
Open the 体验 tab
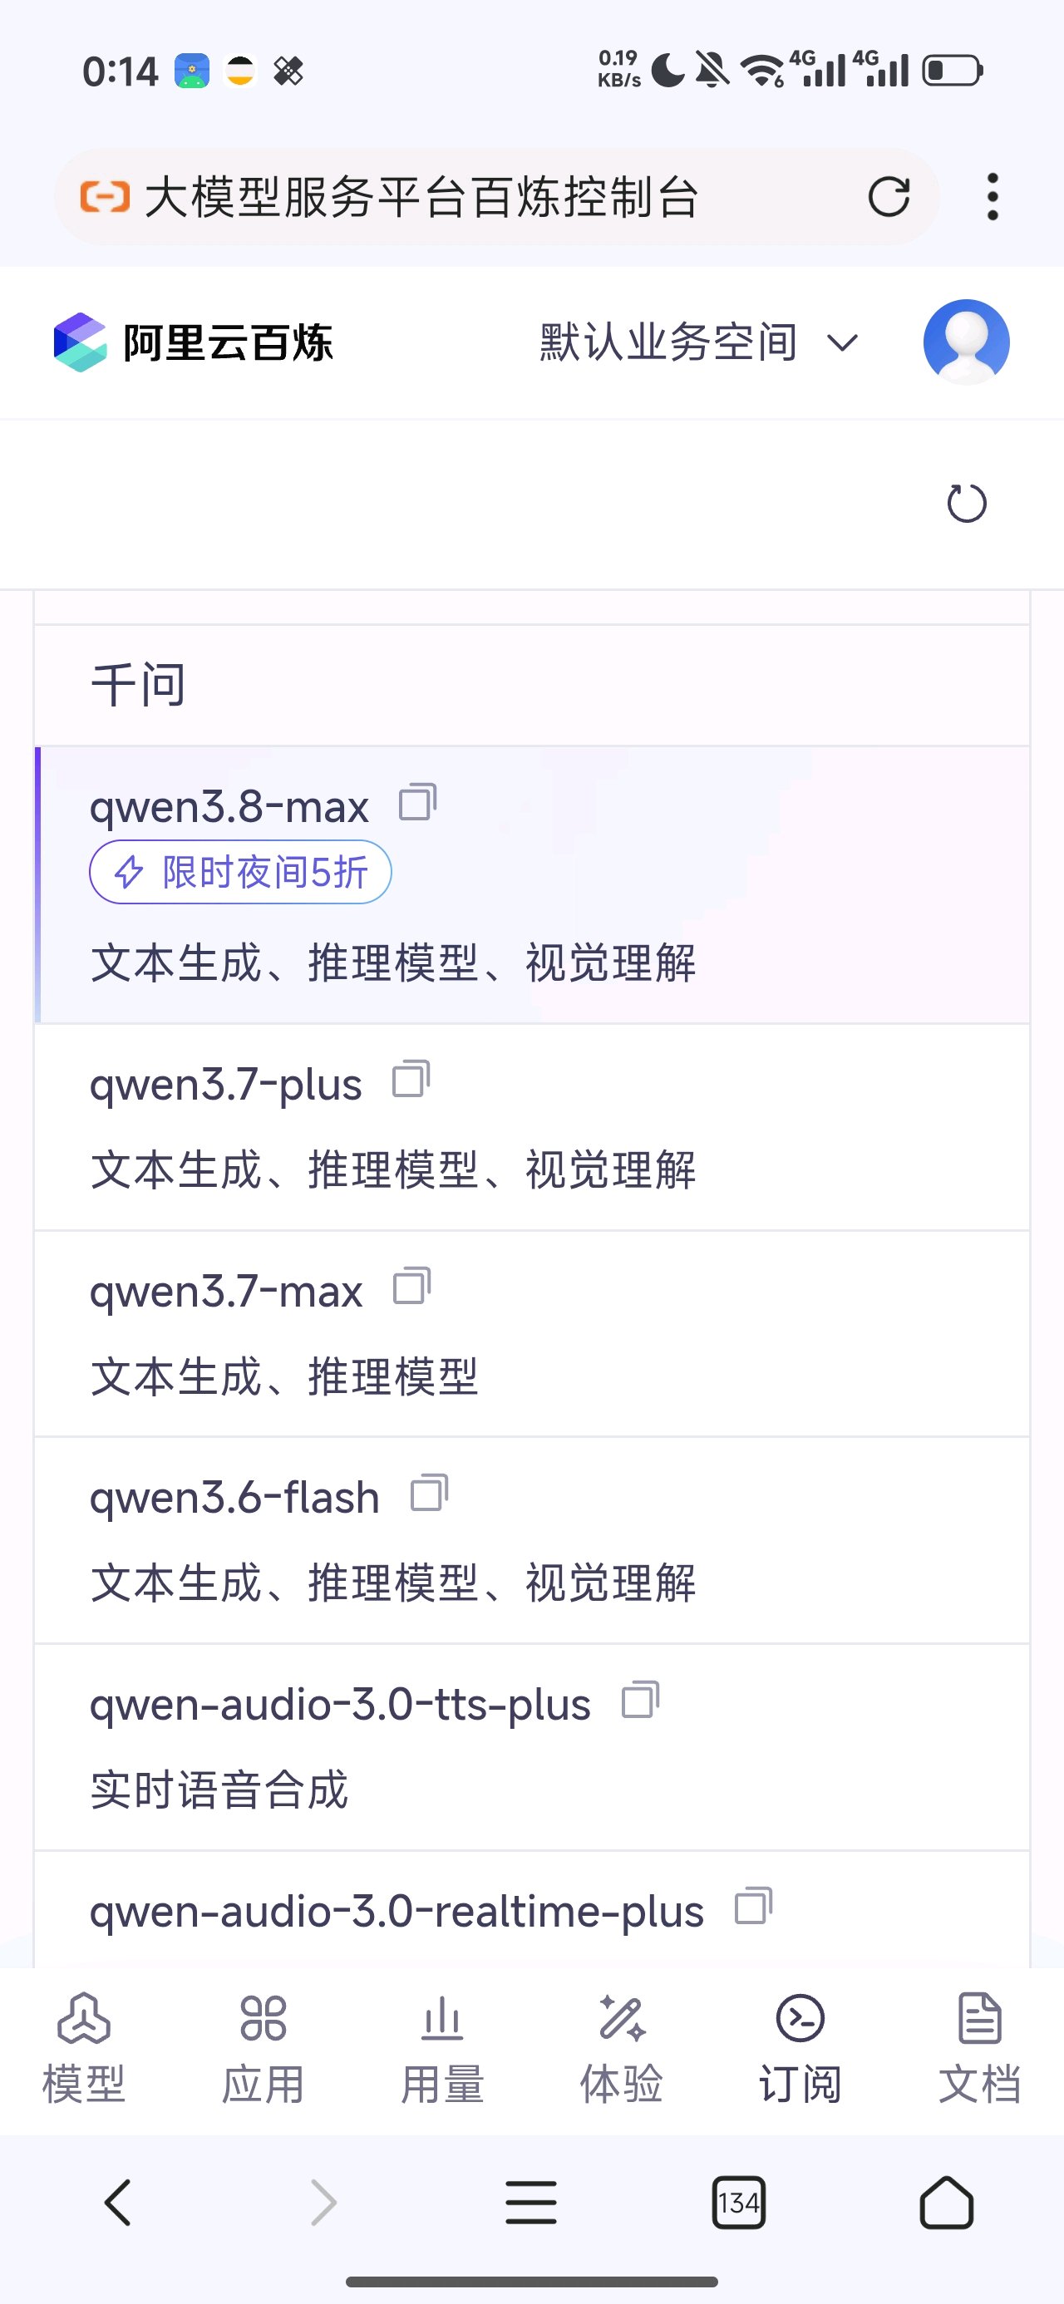point(621,2049)
